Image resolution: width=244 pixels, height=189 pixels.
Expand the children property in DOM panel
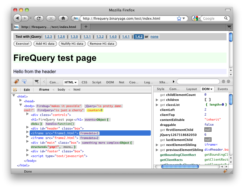157,100
